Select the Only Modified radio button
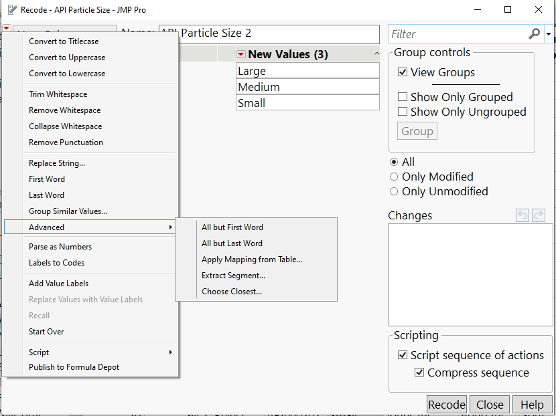The image size is (556, 416). coord(394,177)
